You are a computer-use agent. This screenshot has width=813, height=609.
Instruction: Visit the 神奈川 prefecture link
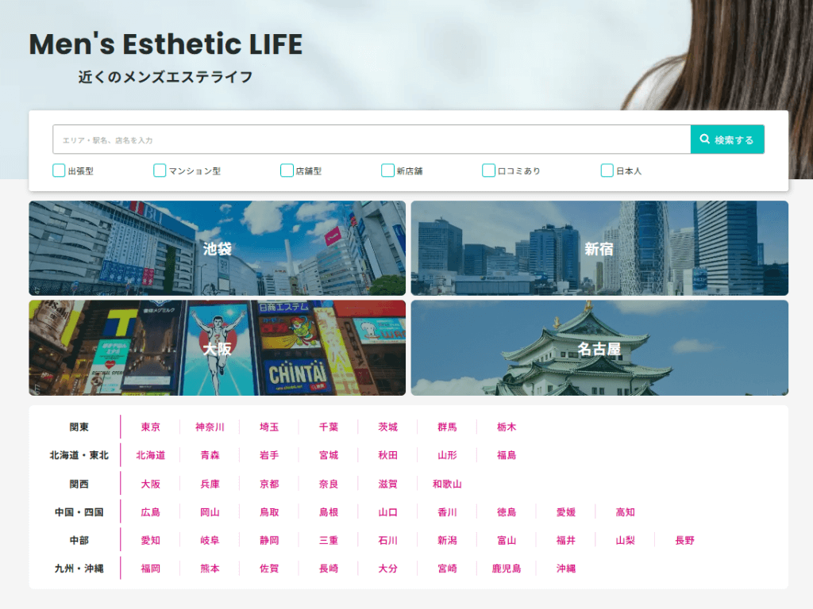click(210, 427)
